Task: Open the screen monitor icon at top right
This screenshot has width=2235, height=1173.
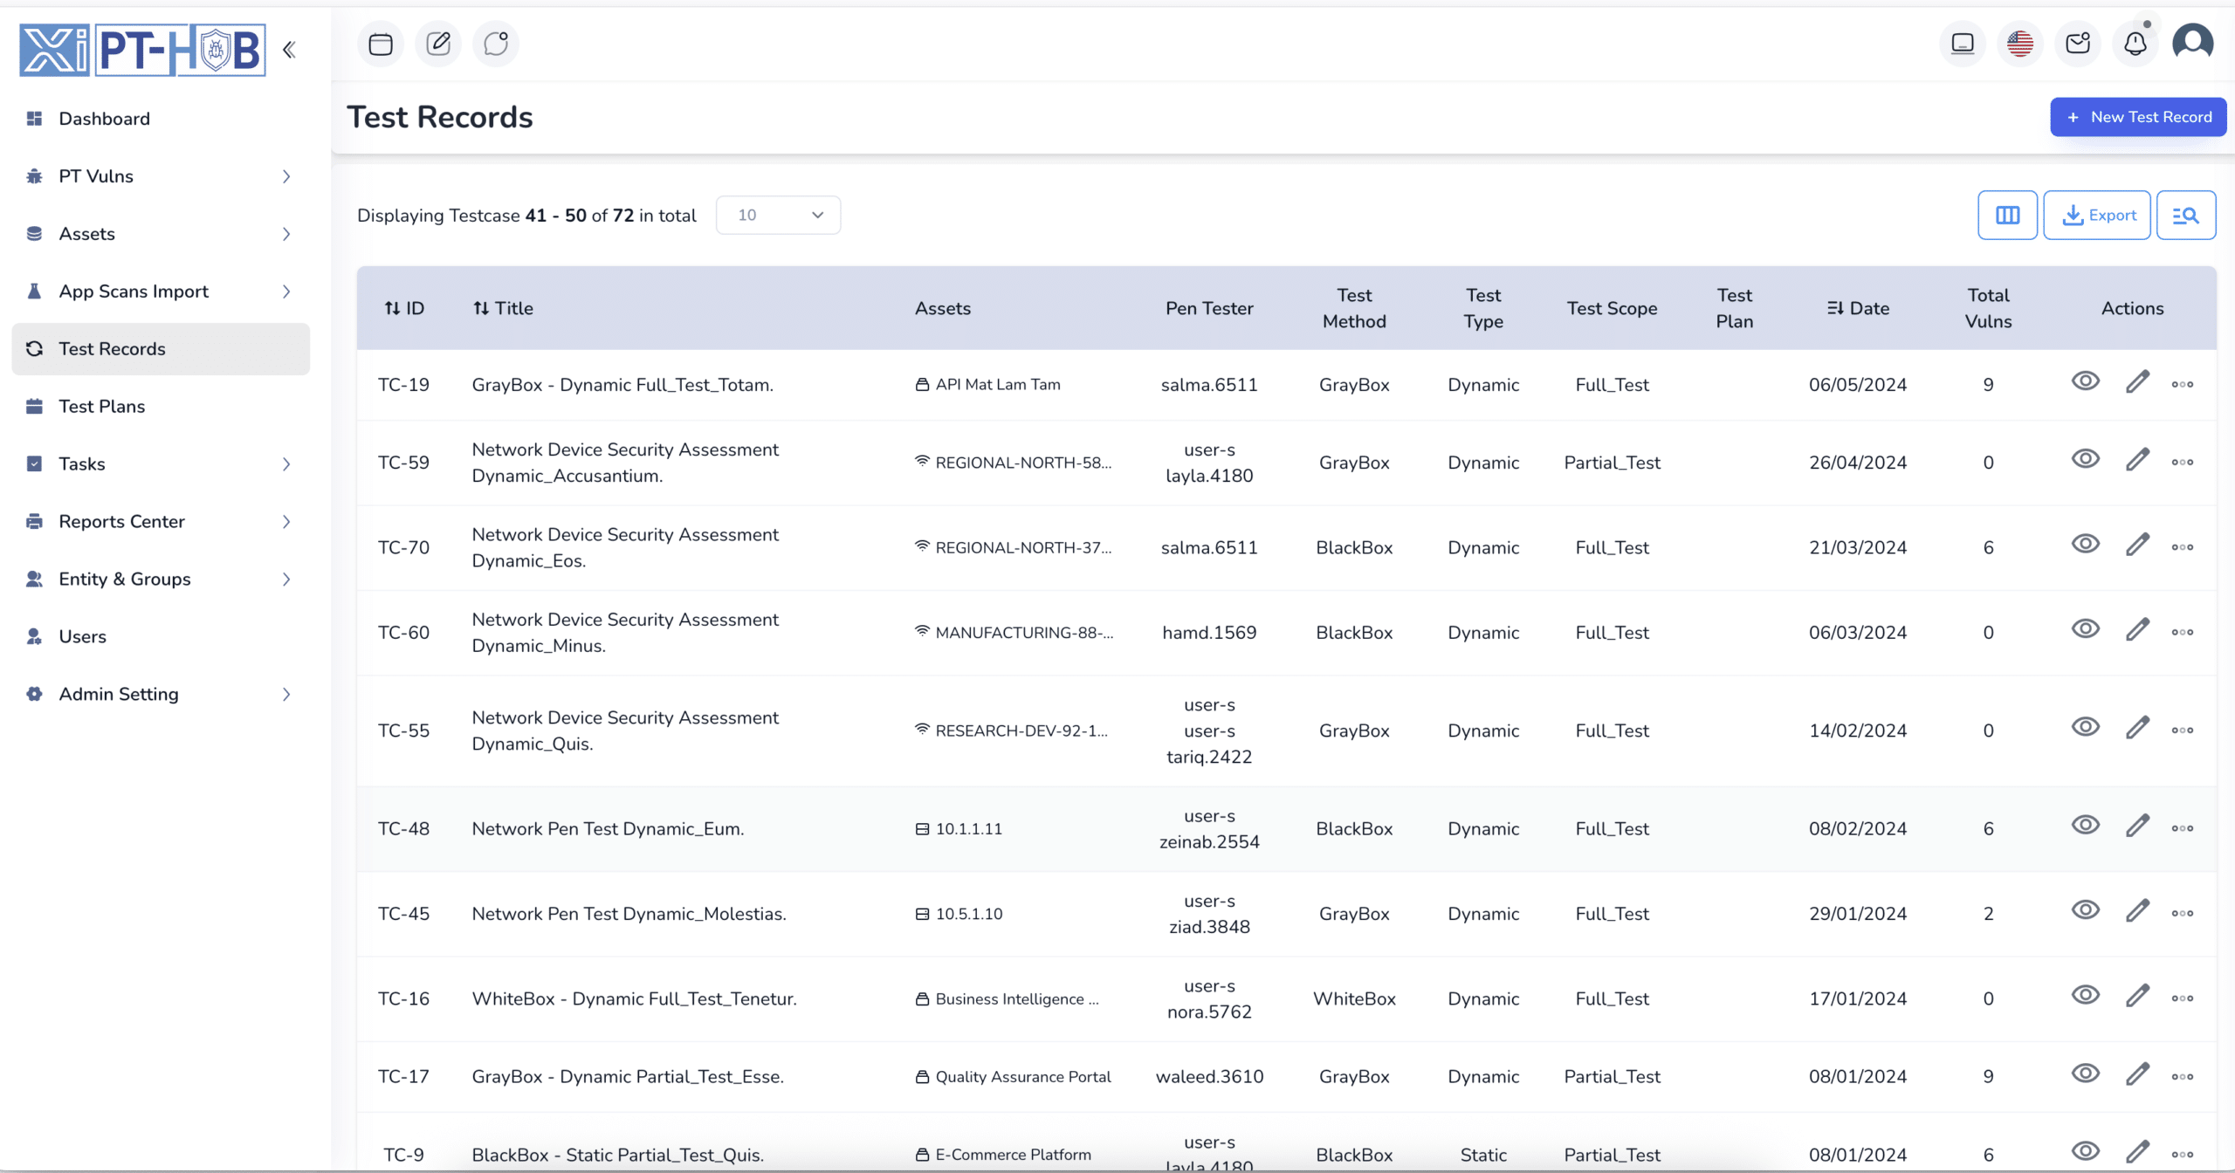Action: click(1963, 44)
